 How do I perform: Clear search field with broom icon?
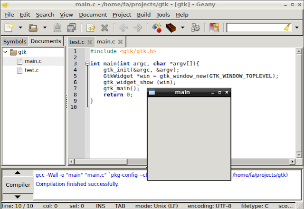pos(287,28)
